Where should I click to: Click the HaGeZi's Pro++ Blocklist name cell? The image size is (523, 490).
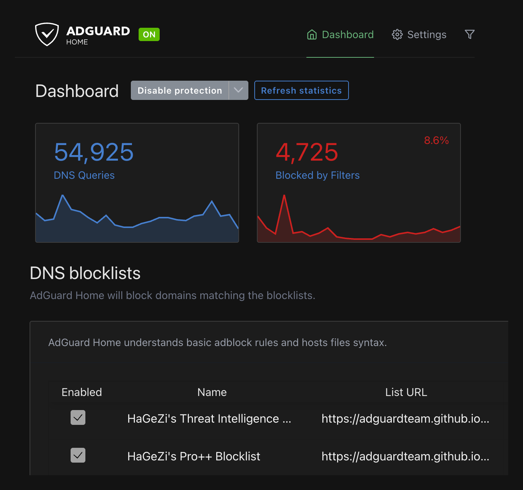tap(194, 456)
